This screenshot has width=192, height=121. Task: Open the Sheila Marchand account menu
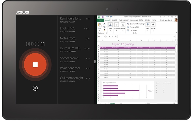click(167, 20)
